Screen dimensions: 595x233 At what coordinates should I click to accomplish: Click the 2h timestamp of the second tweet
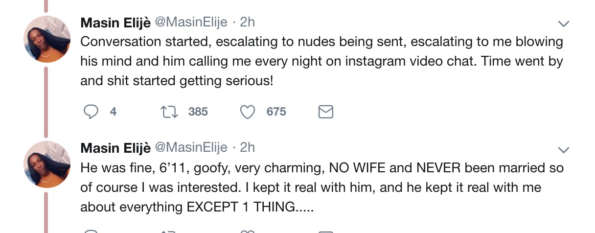[247, 148]
